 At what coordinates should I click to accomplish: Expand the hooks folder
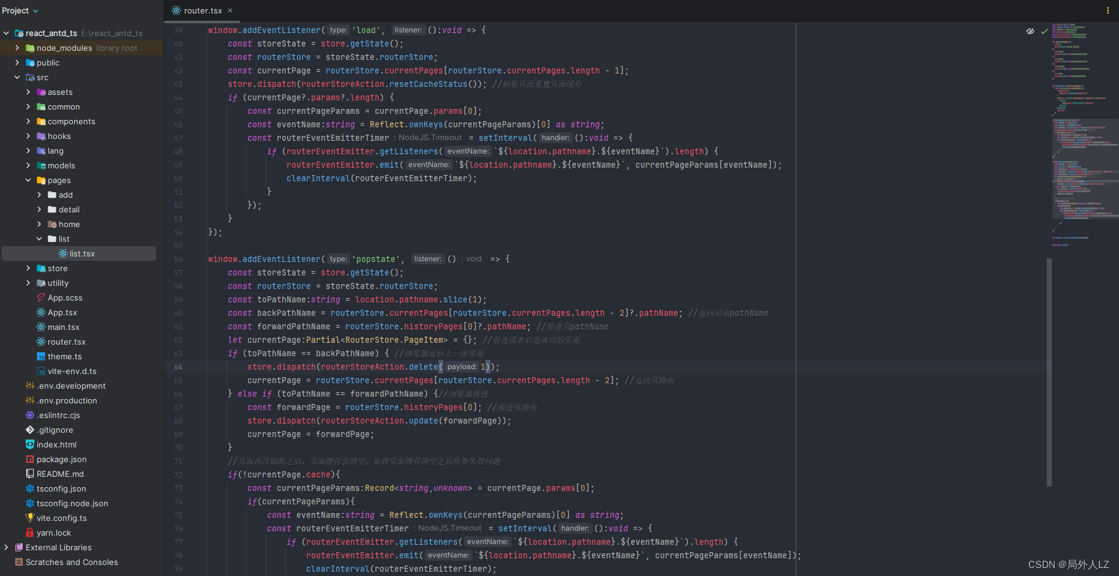coord(28,136)
